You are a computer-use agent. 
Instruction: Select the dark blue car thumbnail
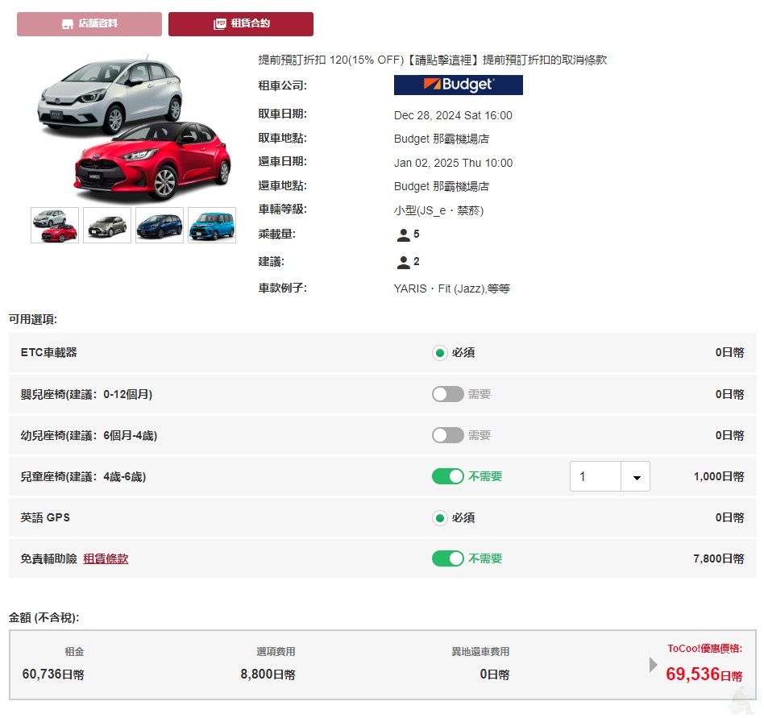click(160, 225)
